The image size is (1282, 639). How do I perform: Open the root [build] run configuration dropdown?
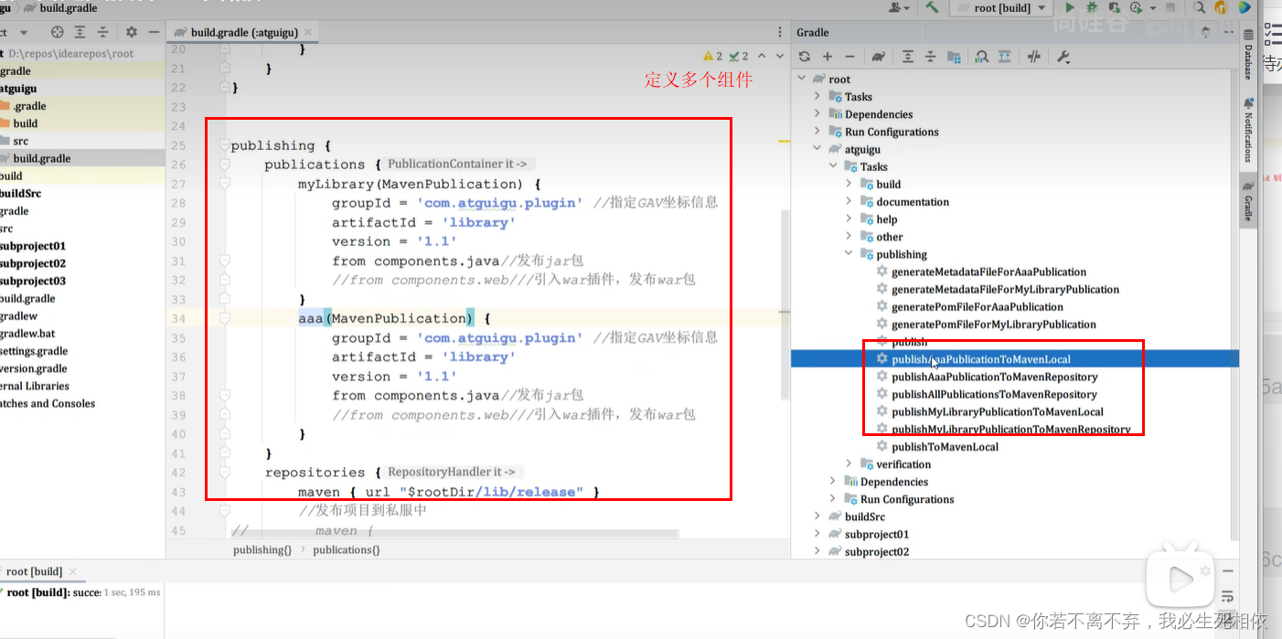point(1001,7)
